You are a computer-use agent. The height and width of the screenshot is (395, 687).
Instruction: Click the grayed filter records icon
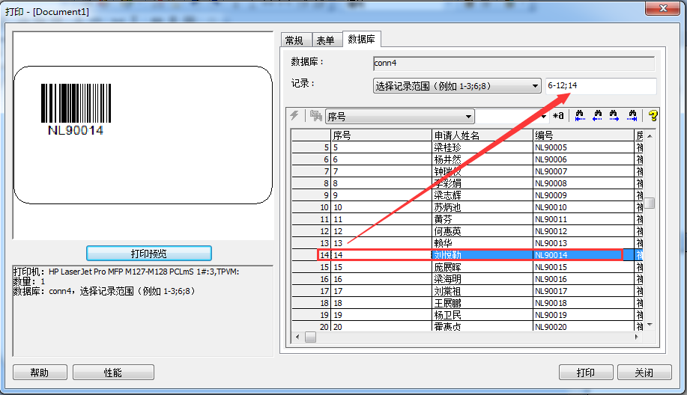(316, 115)
